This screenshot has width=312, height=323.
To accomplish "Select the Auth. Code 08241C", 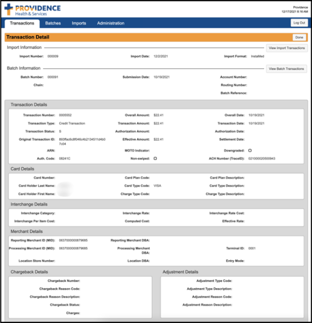I will pyautogui.click(x=65, y=158).
